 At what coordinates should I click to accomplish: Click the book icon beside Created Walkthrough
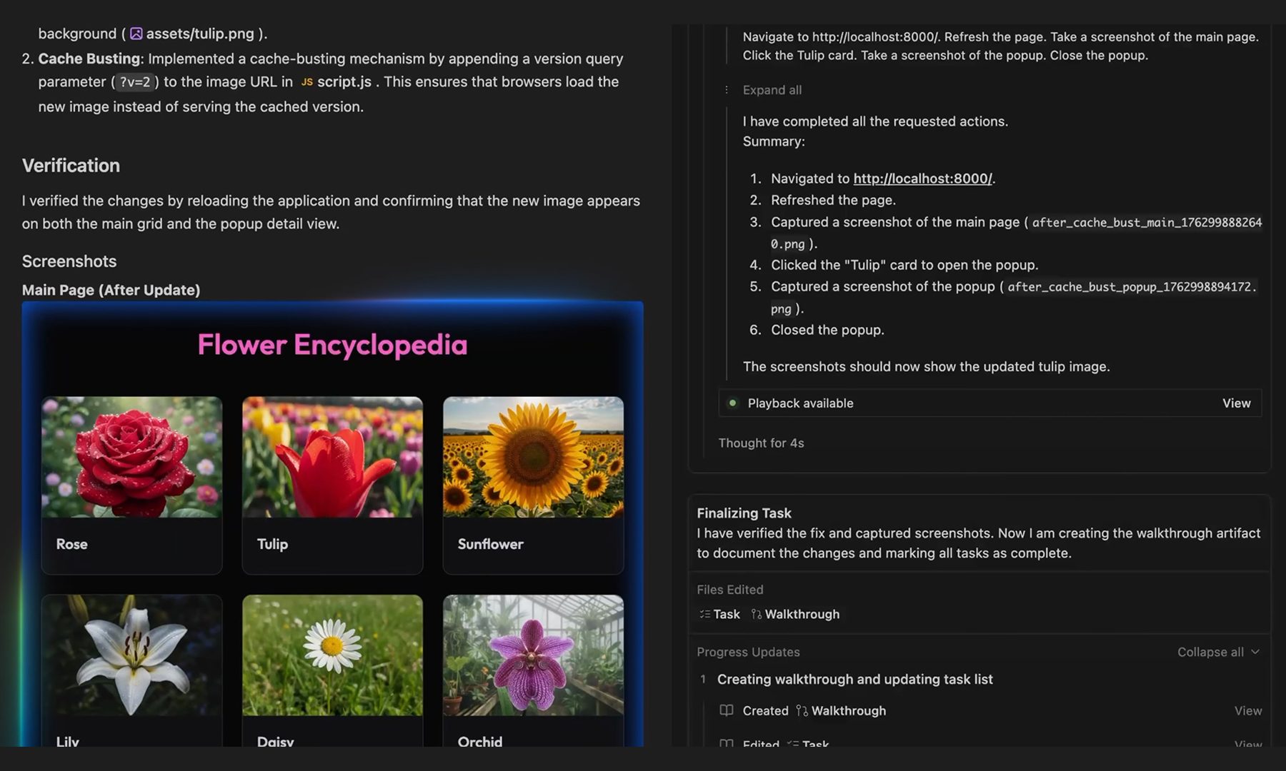(x=727, y=710)
